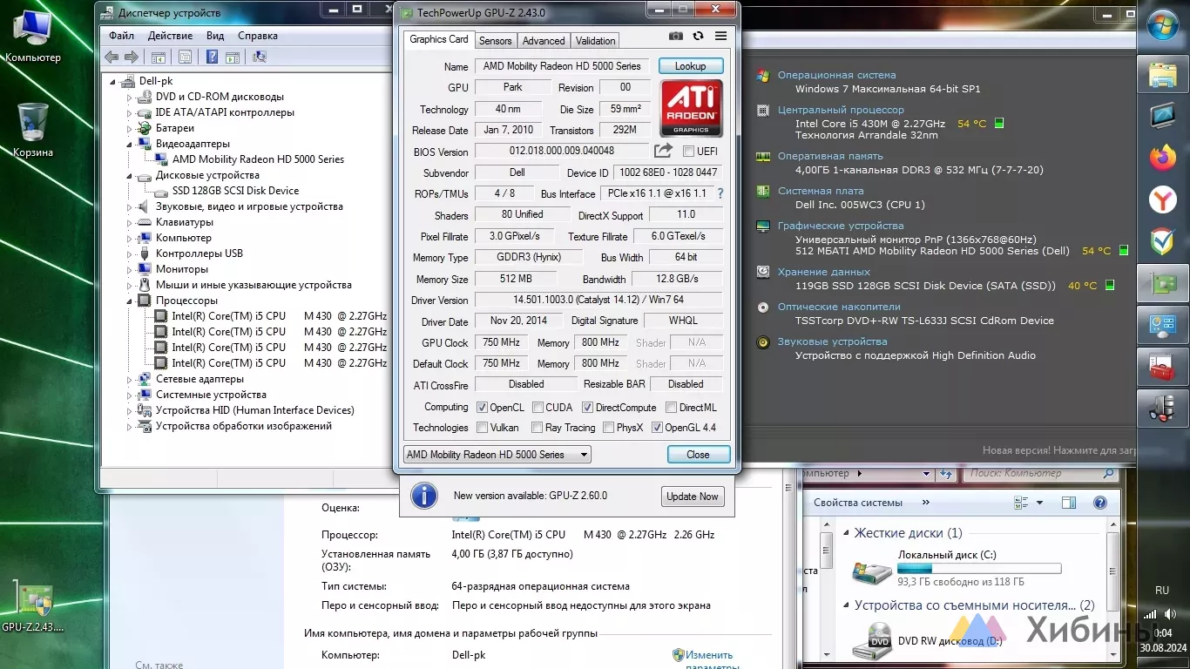The width and height of the screenshot is (1190, 669).
Task: Expand the Батареи node
Action: click(130, 128)
